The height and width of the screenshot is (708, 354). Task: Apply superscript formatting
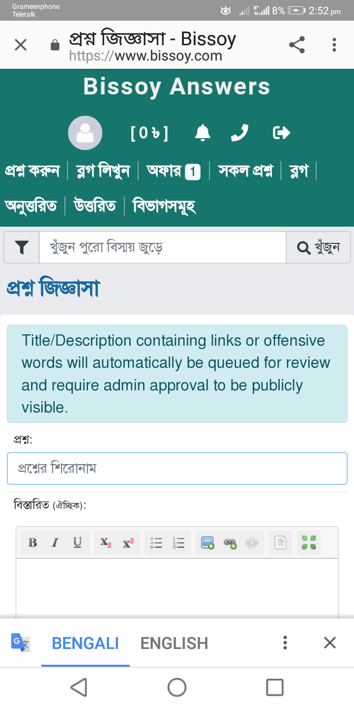click(x=128, y=543)
